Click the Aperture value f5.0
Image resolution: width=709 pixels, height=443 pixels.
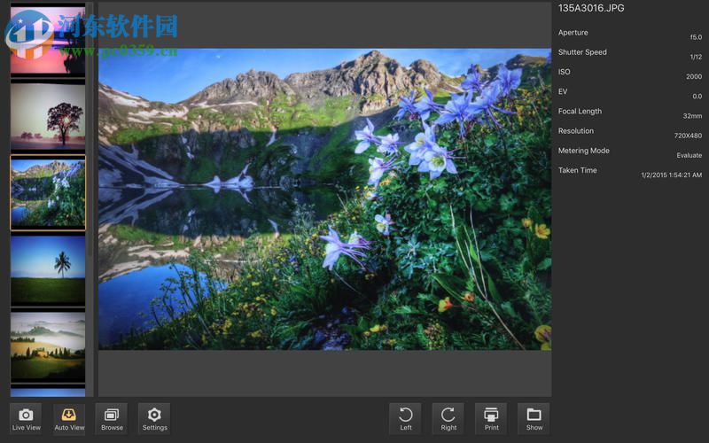click(696, 37)
